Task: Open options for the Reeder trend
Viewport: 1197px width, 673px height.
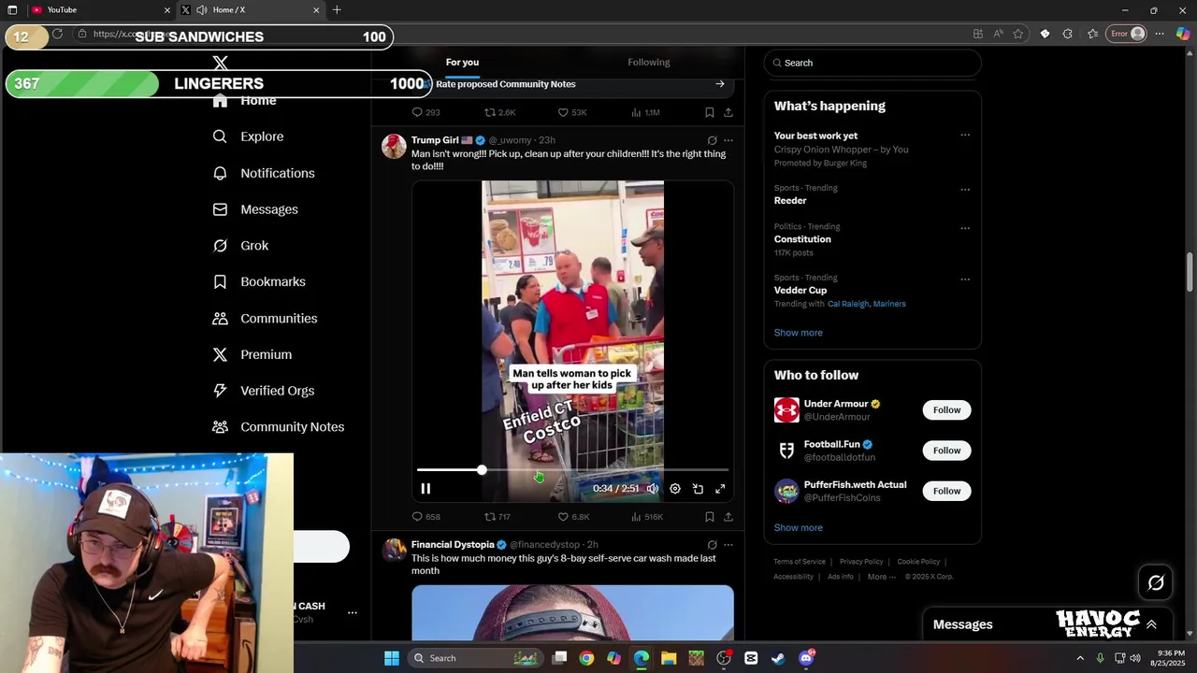Action: pyautogui.click(x=965, y=190)
